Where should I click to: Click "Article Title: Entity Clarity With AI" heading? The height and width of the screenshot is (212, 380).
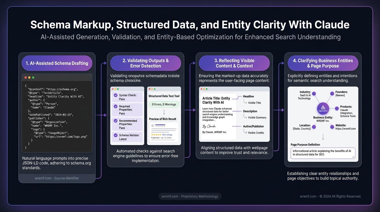(216, 100)
